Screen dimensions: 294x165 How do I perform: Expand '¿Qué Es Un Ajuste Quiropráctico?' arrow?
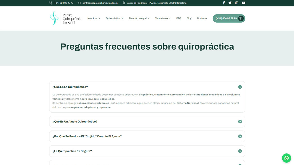coord(240,122)
